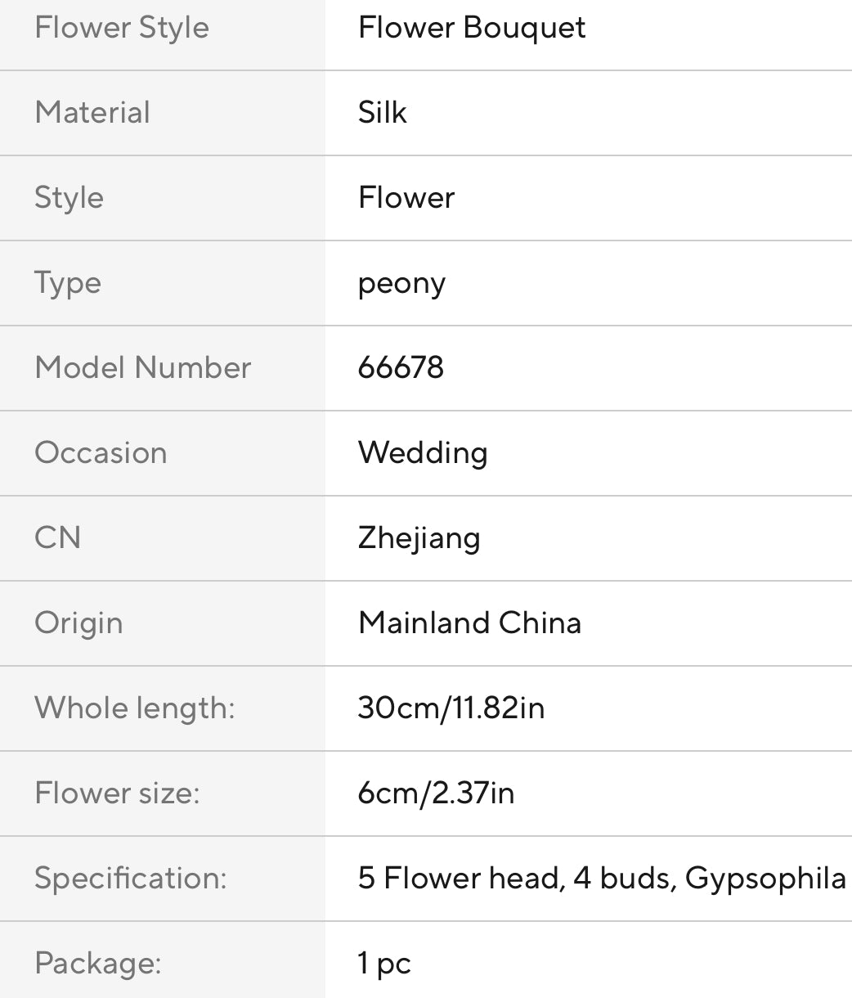Click the "Model Number" label
Image resolution: width=852 pixels, height=998 pixels.
tap(142, 368)
